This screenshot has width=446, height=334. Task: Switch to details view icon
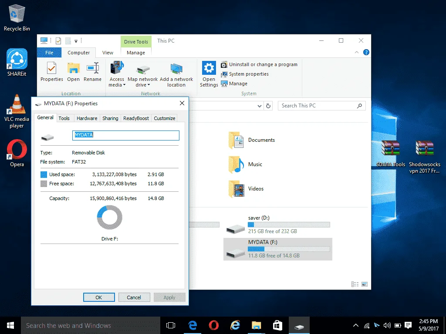[355, 284]
